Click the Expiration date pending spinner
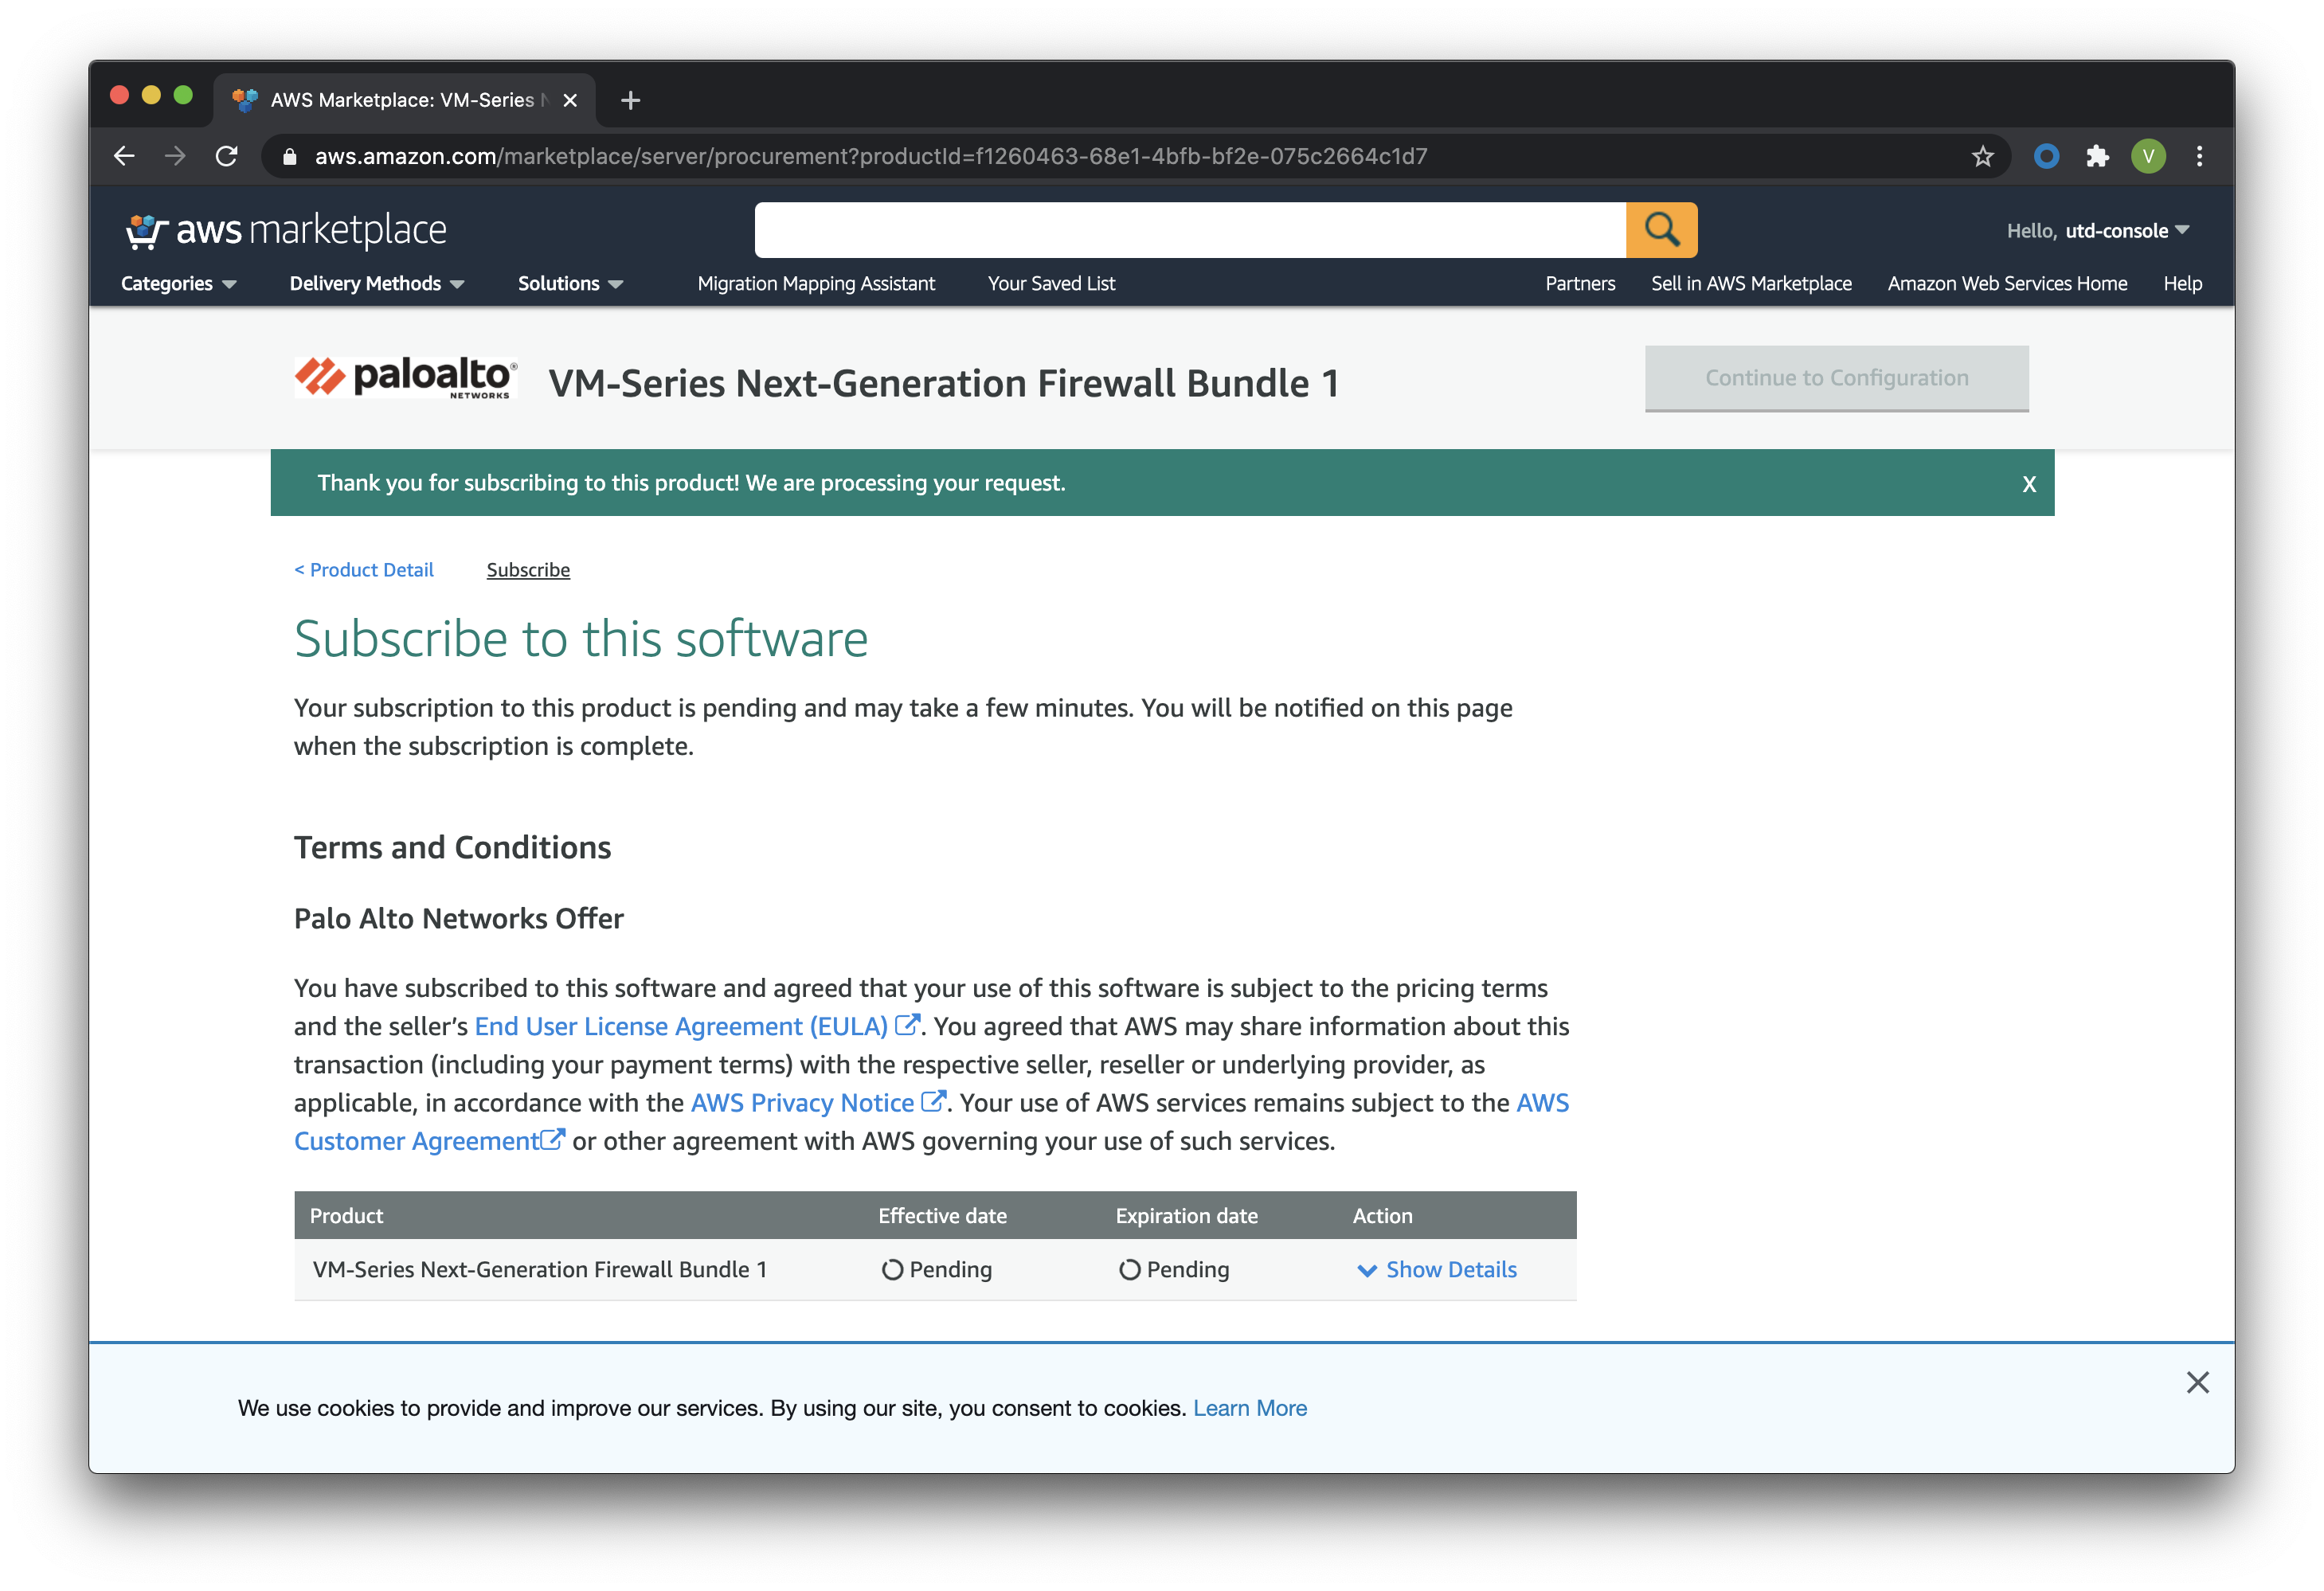The height and width of the screenshot is (1591, 2324). pos(1129,1270)
